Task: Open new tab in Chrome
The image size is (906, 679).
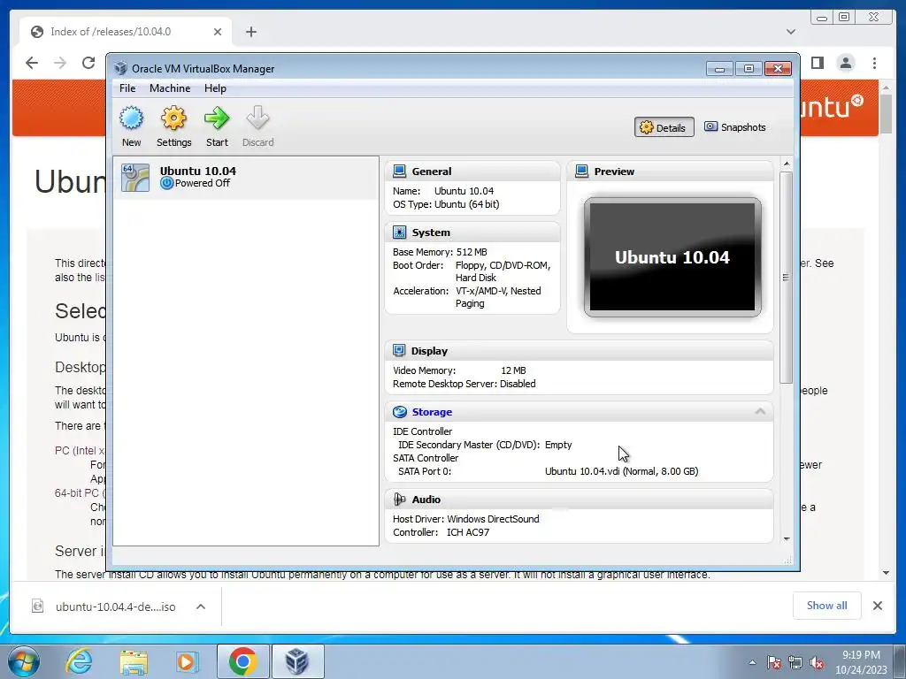Action: point(250,32)
